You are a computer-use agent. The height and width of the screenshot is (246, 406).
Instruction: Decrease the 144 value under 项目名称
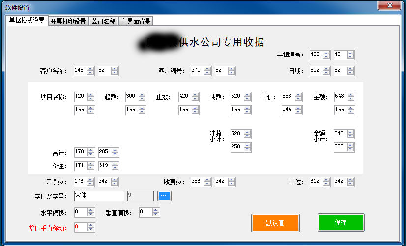pos(90,112)
